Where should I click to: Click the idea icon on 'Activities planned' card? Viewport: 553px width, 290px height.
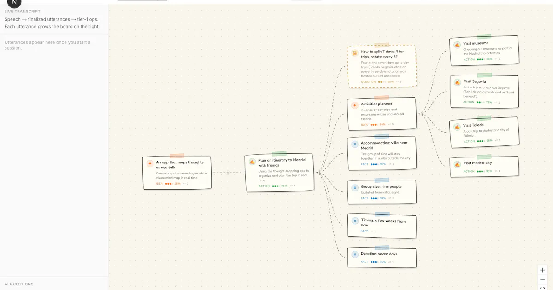tap(355, 105)
